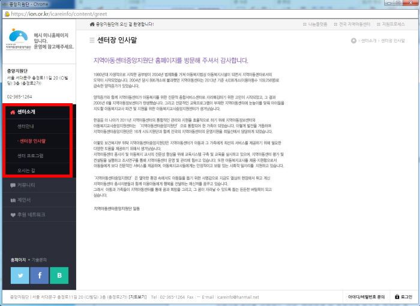Screen dimensions: 420x306
Task: Click the Facebook social button
Action: [x=40, y=275]
